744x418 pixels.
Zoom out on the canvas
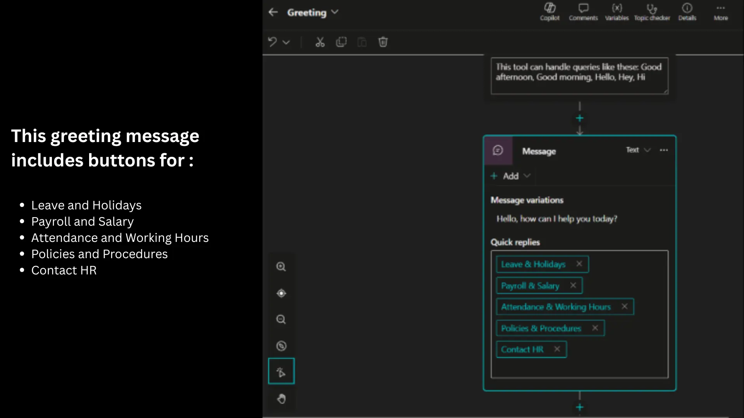pos(281,320)
